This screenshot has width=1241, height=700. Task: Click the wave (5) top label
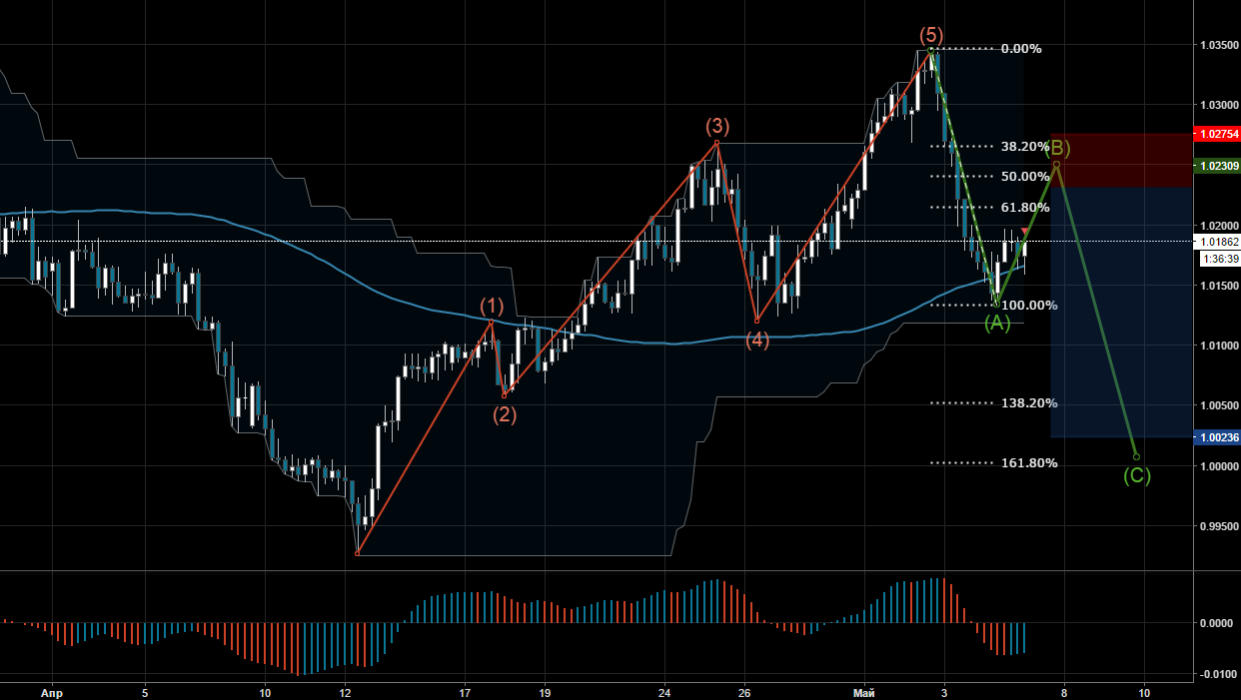pos(930,36)
